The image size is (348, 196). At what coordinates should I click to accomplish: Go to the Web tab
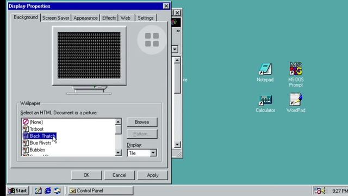point(126,18)
